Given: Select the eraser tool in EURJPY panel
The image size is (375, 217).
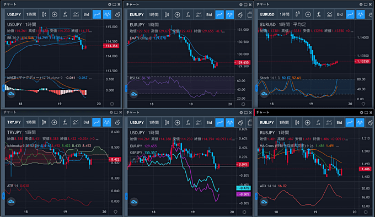Looking at the screenshot, I should tap(240, 14).
